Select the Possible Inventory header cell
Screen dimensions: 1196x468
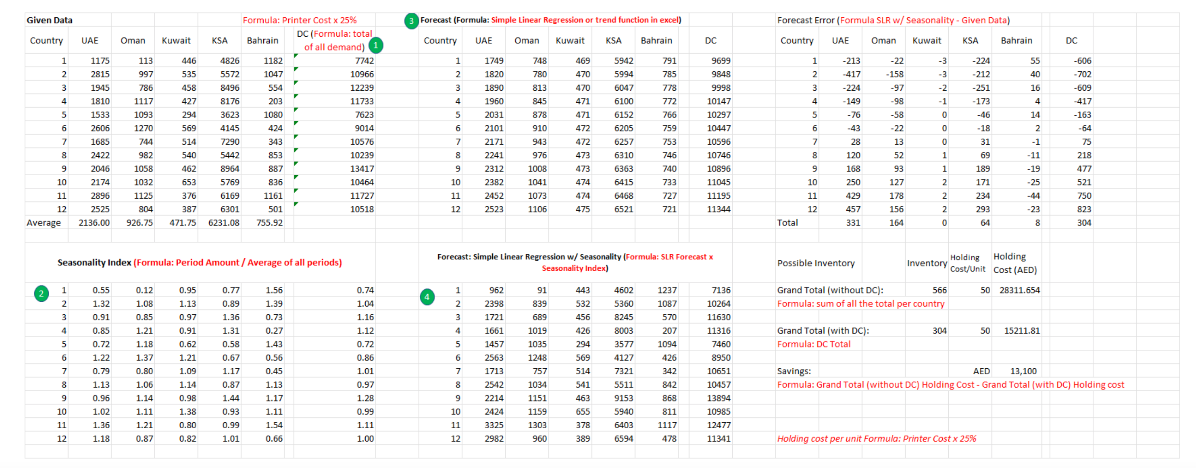[x=816, y=262]
